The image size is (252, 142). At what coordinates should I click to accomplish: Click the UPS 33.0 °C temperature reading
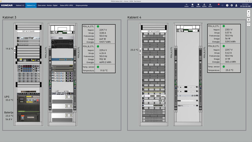[x=9, y=100]
